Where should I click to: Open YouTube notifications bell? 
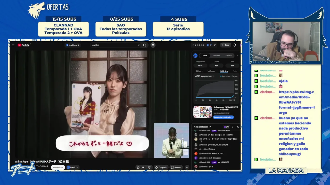point(235,45)
